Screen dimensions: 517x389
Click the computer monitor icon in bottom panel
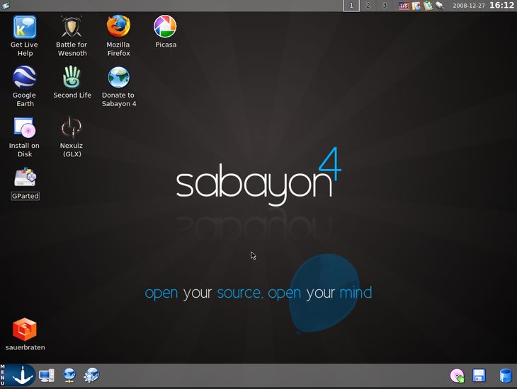click(x=47, y=376)
